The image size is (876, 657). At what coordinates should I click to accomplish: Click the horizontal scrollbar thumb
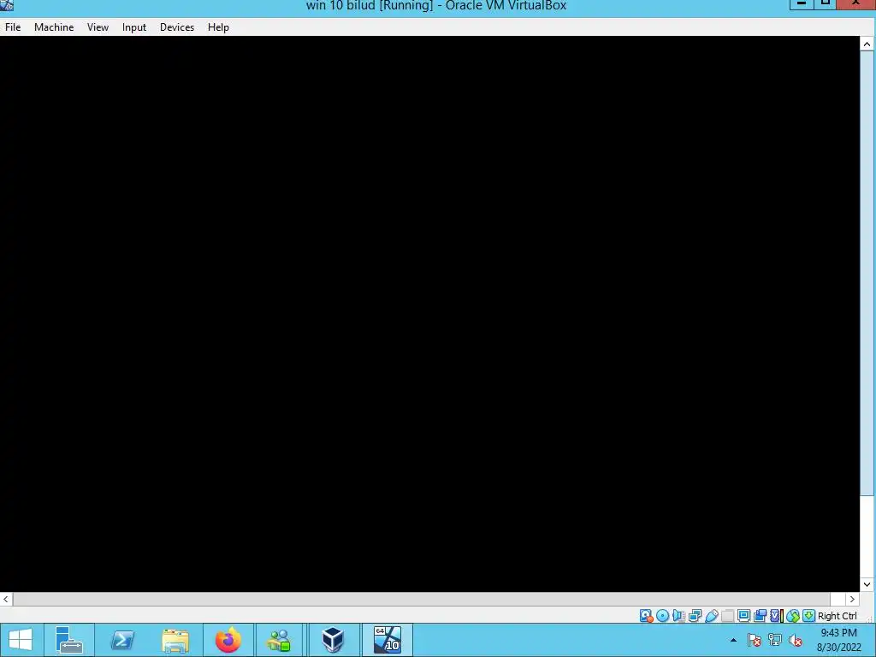tap(422, 599)
